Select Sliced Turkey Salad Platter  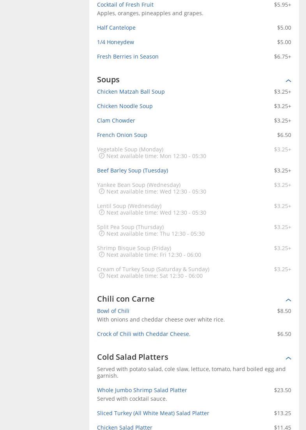point(153,413)
